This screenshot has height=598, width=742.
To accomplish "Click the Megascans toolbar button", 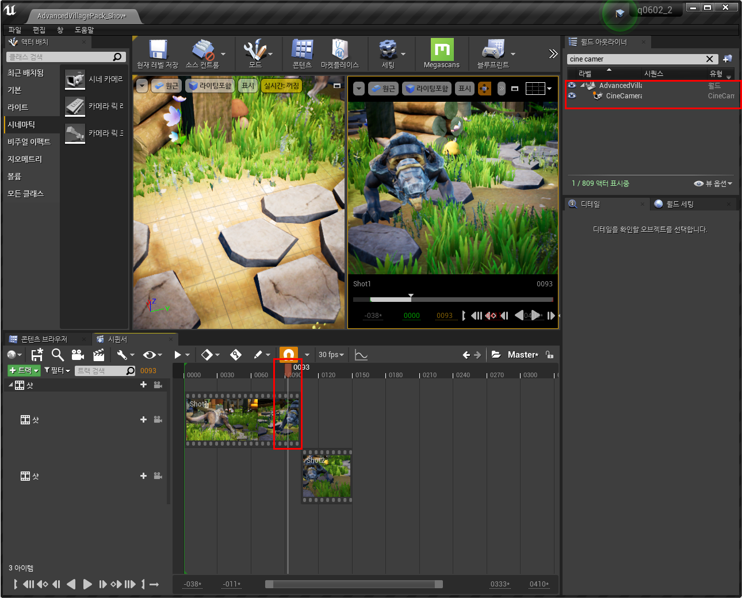I will point(442,53).
